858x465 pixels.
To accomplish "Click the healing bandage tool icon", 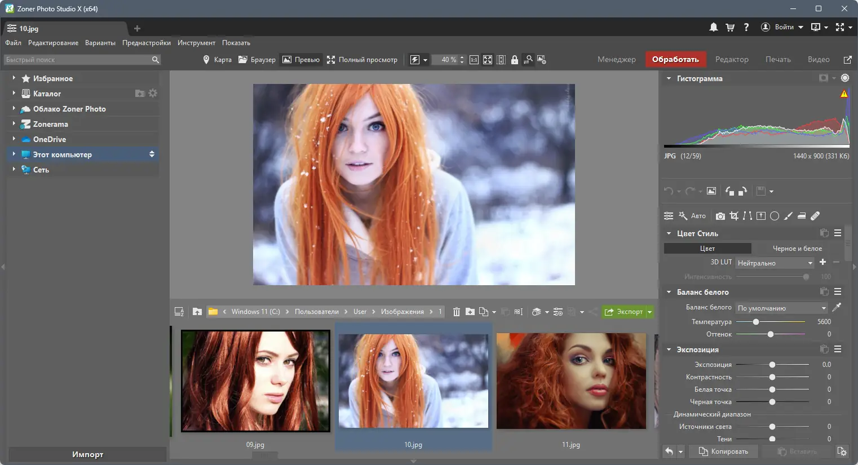I will pos(815,216).
